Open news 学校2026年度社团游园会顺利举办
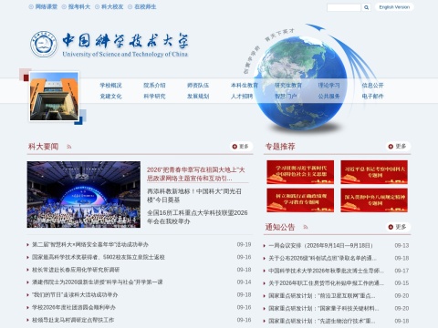 [74, 307]
